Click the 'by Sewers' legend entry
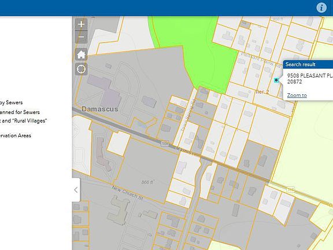This screenshot has width=333, height=250. [11, 102]
